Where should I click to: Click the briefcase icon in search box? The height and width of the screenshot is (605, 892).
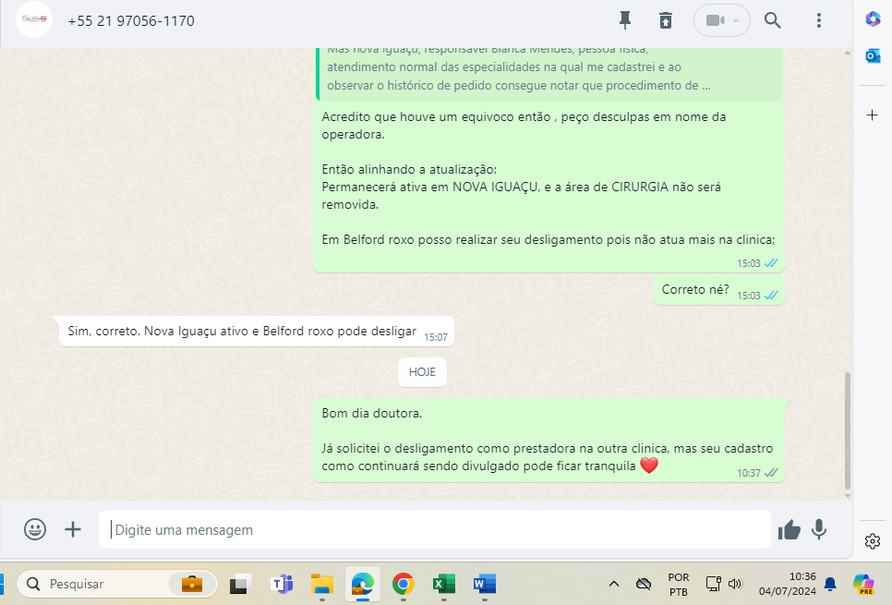click(x=192, y=584)
